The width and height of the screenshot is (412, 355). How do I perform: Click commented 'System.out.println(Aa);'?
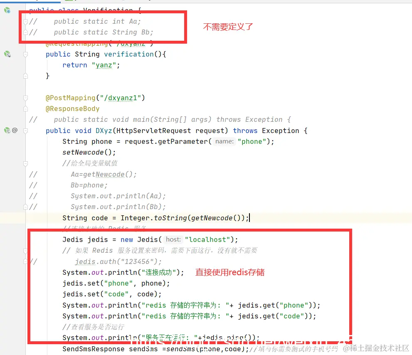118,196
